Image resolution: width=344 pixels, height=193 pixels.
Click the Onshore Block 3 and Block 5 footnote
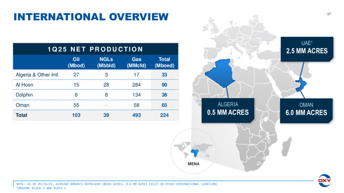point(41,188)
